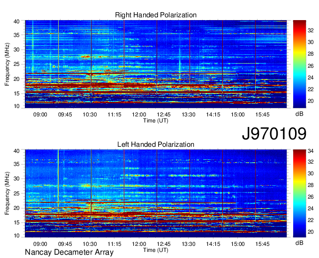Click 12:00 time tick of Right Handed plot
319x258 pixels.
click(139, 115)
